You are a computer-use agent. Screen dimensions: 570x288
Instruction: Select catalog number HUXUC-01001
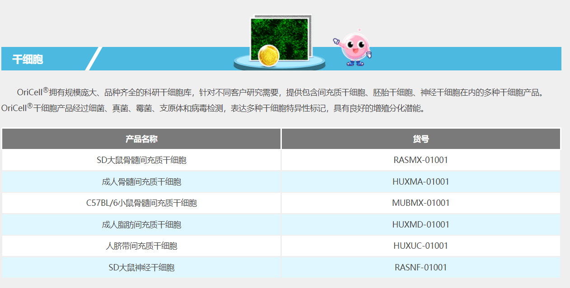[420, 246]
